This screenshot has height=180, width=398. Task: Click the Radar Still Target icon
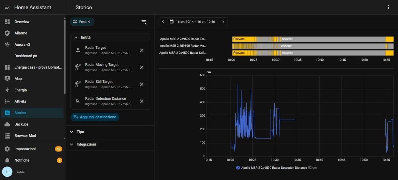click(78, 84)
